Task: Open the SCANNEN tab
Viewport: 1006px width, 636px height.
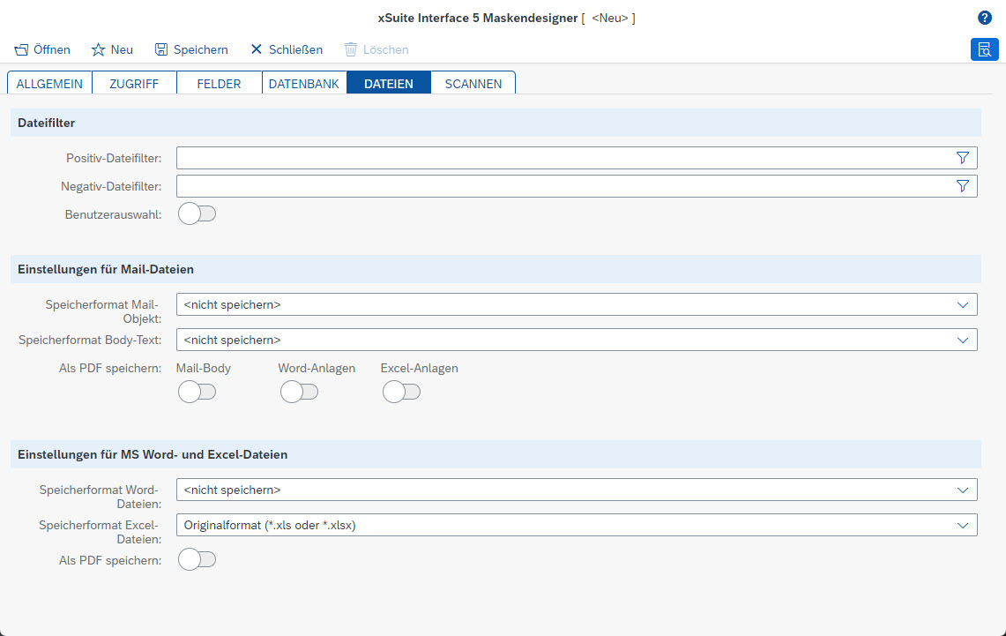Action: pyautogui.click(x=473, y=83)
